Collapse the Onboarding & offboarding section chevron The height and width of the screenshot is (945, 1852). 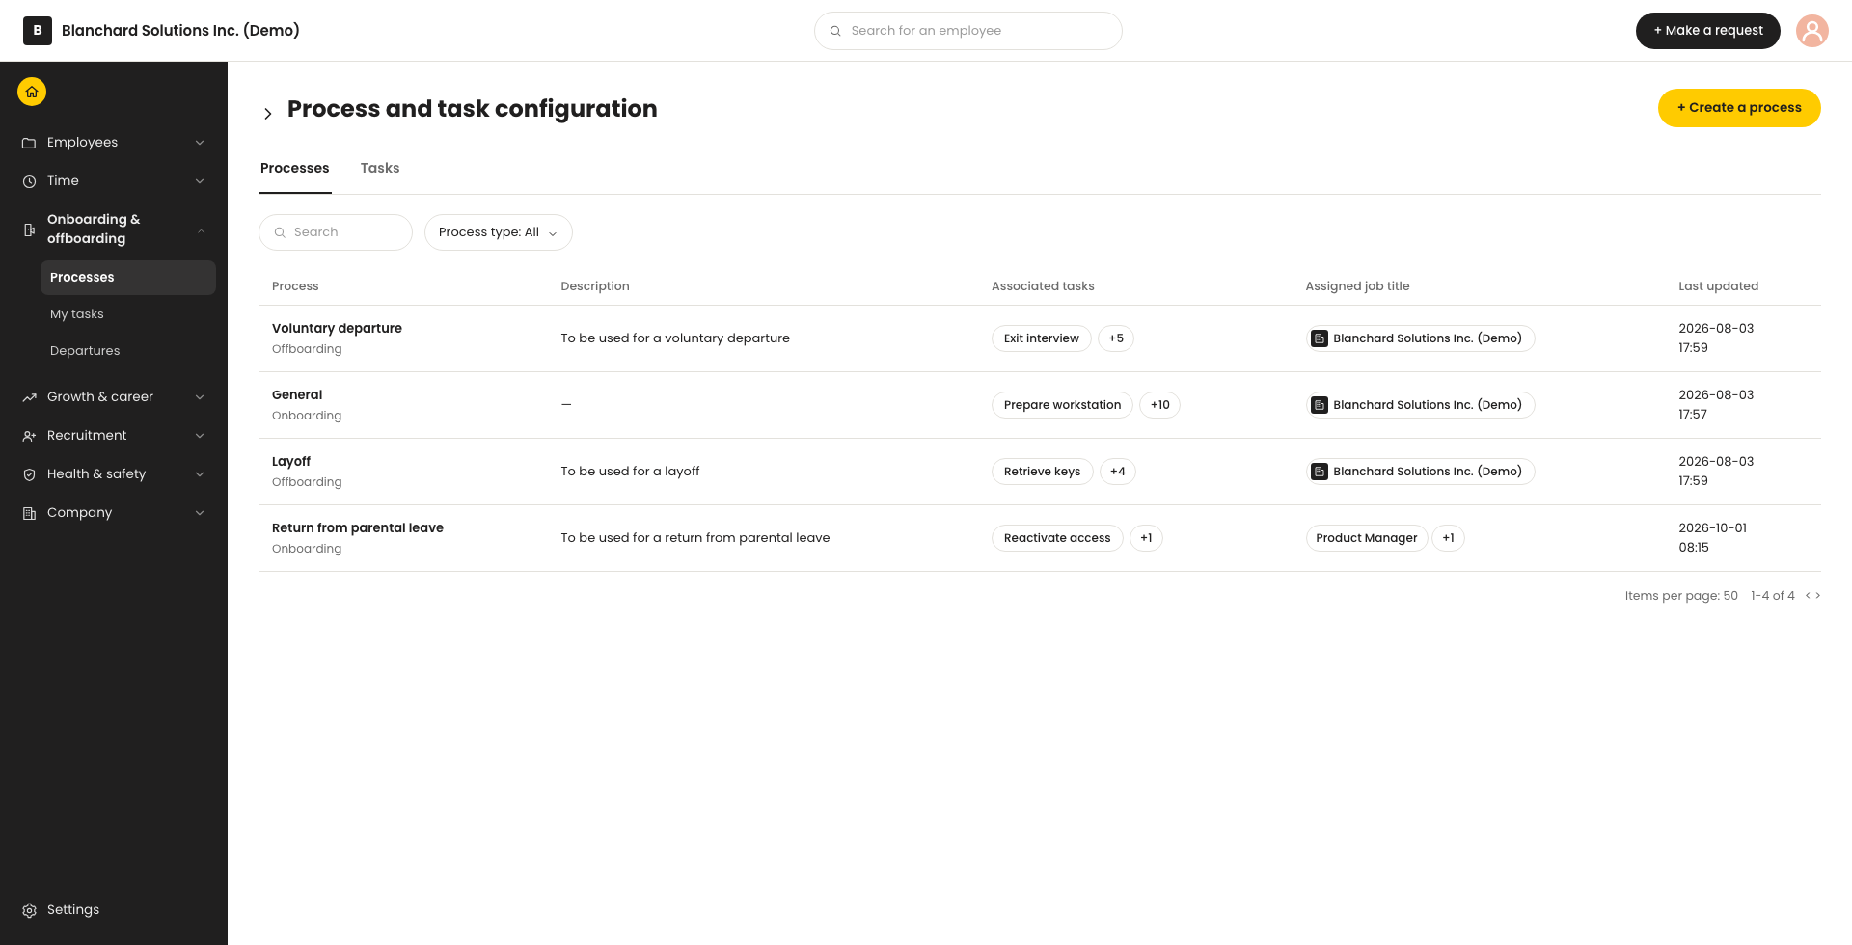point(201,230)
